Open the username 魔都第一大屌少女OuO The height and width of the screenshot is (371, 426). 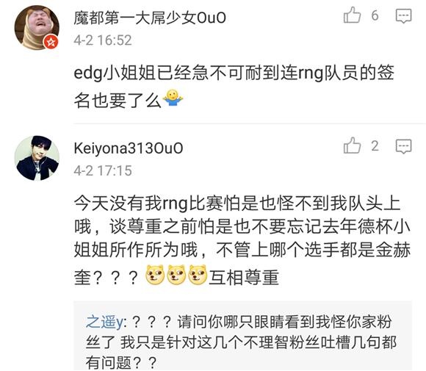pos(150,18)
